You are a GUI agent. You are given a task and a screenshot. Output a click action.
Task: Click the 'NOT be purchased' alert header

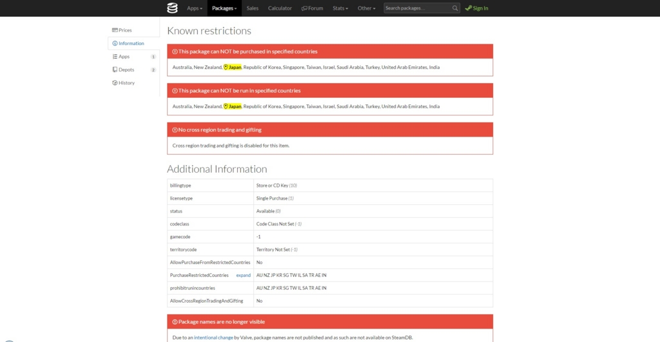point(330,52)
